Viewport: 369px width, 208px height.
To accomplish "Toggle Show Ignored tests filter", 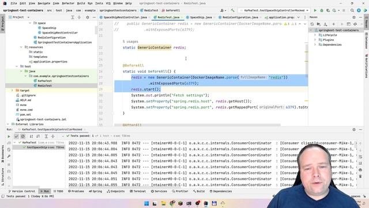I will [23, 136].
